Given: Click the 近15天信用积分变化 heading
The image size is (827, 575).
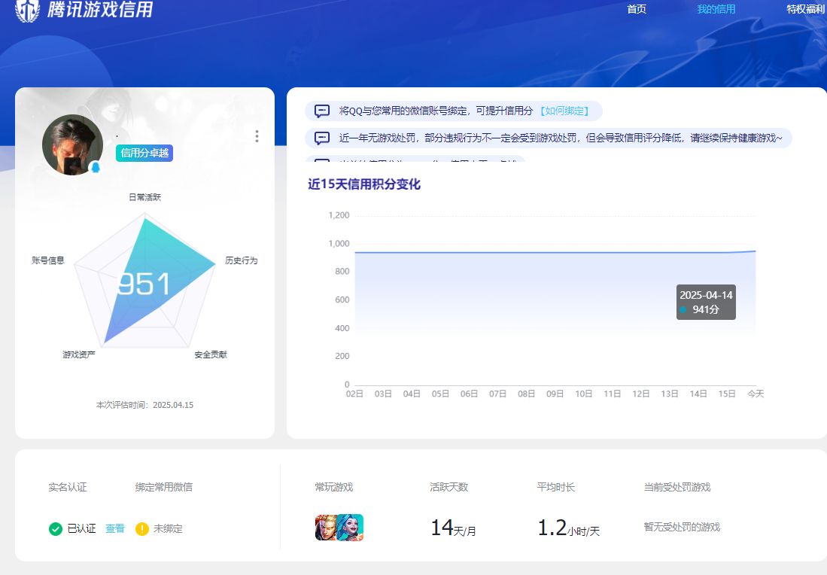Looking at the screenshot, I should [x=364, y=184].
